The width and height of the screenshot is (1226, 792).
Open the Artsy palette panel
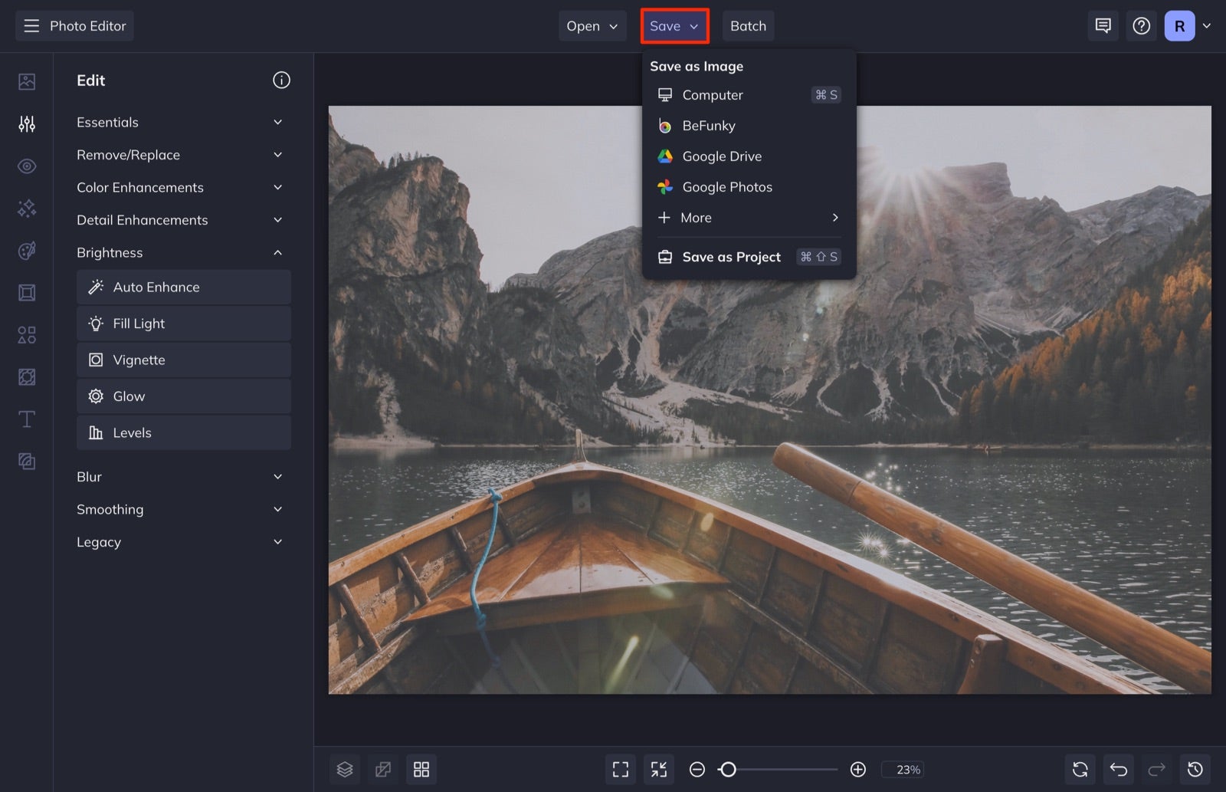26,251
